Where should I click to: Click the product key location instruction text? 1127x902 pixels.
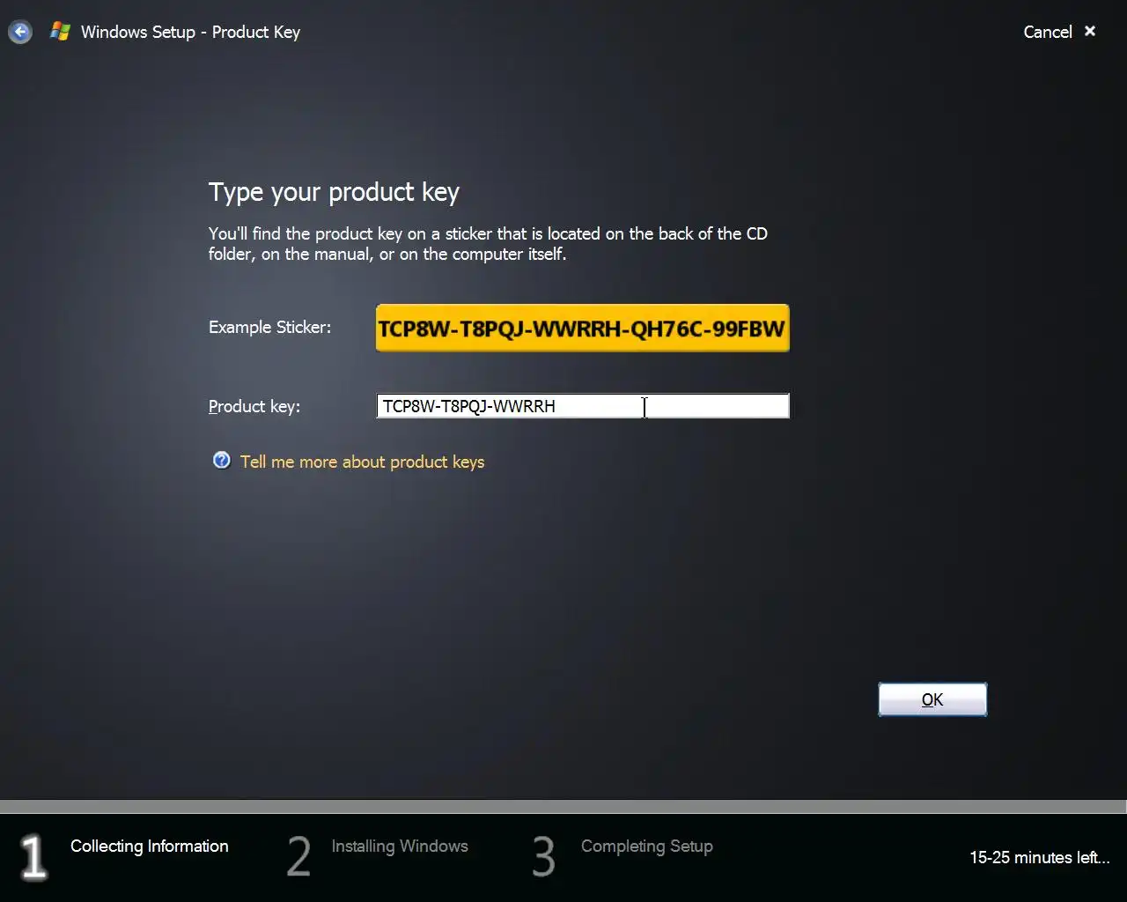coord(488,244)
